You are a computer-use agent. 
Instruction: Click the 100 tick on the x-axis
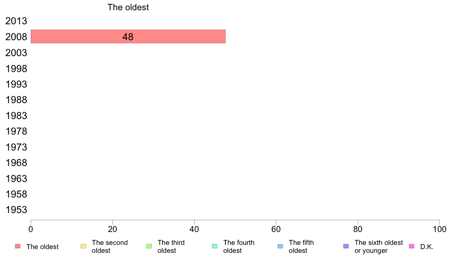click(439, 229)
